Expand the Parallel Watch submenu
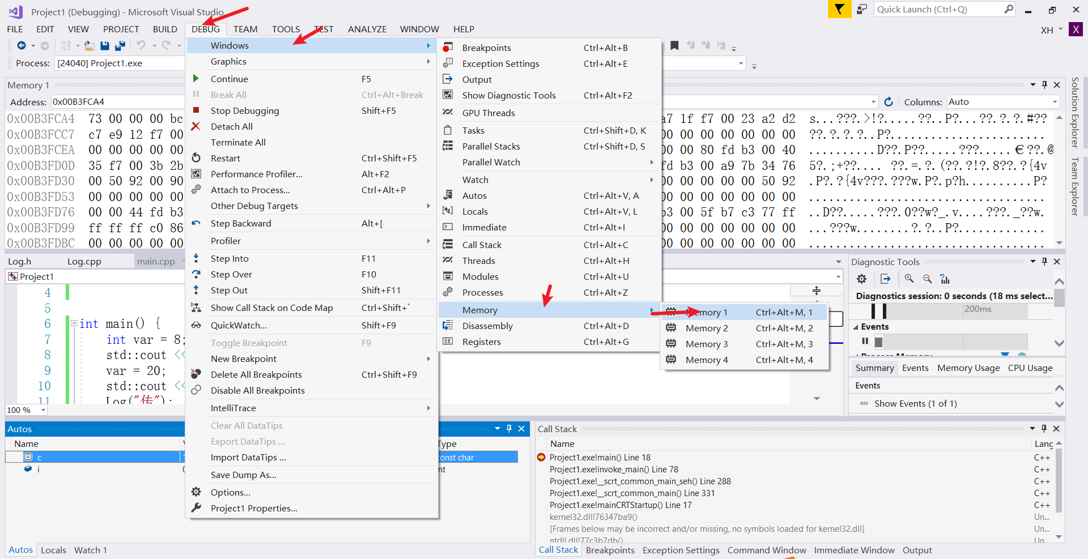 [x=550, y=162]
